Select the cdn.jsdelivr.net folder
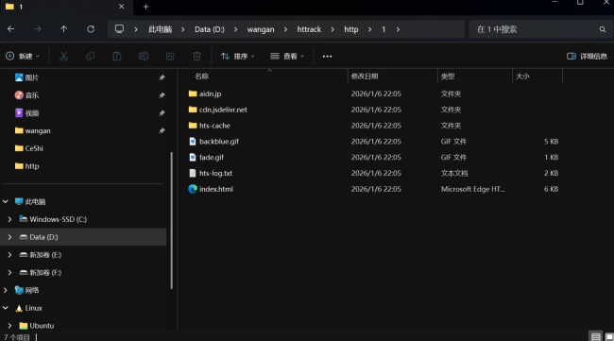 (x=223, y=110)
